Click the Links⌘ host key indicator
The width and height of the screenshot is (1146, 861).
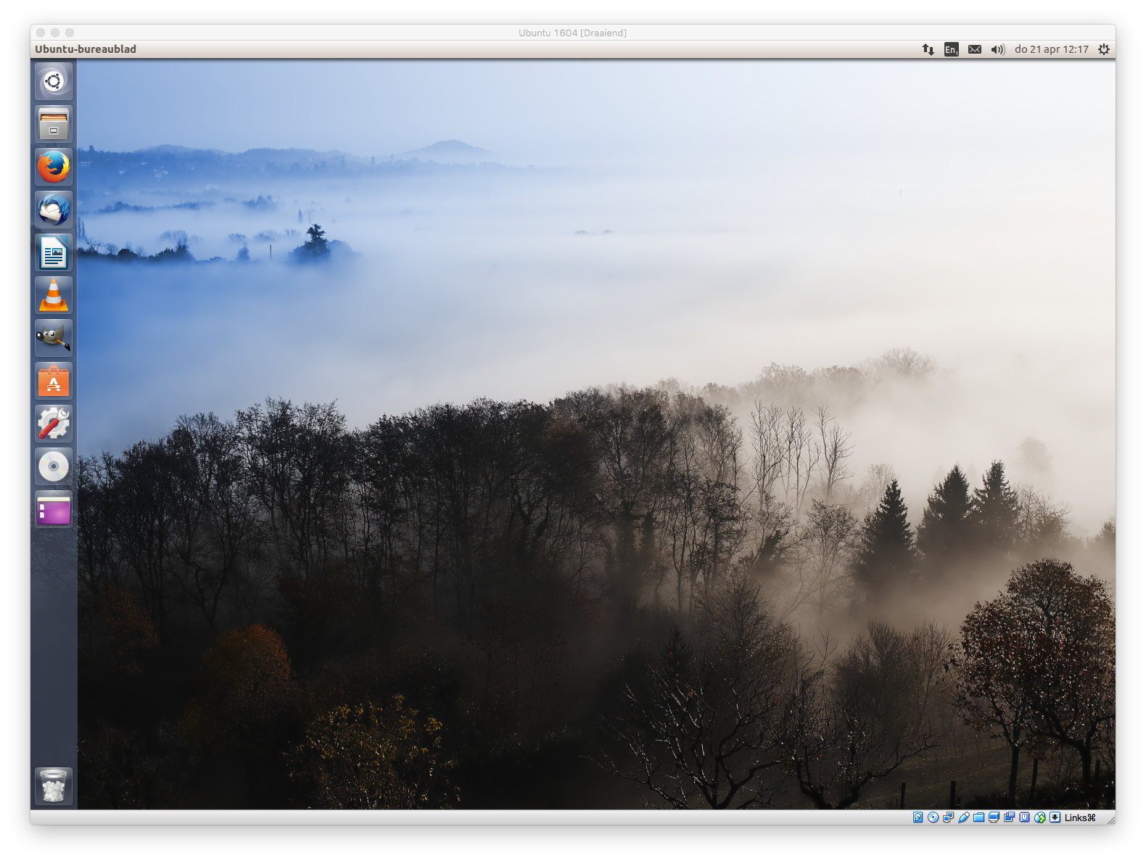click(x=1079, y=817)
